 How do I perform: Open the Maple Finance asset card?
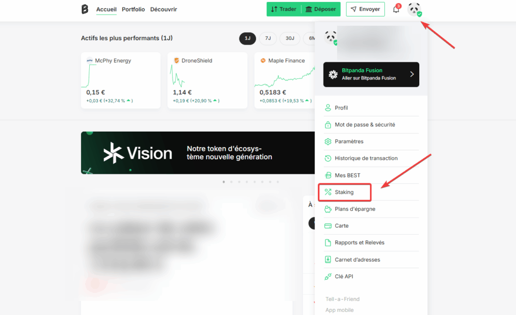coord(285,80)
